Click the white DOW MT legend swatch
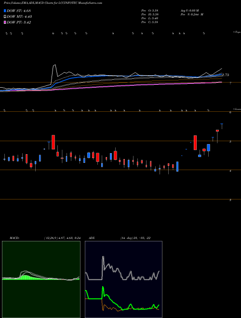 5,16
